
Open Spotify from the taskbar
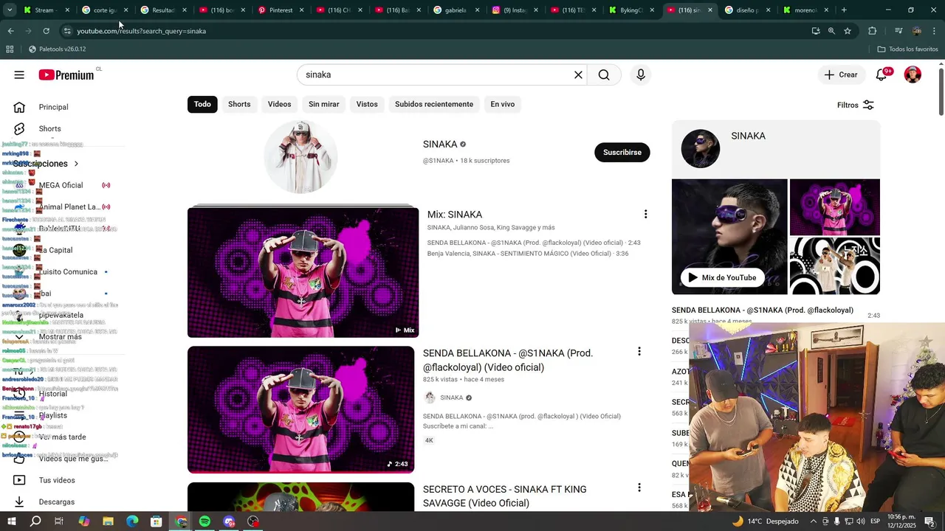click(x=205, y=521)
